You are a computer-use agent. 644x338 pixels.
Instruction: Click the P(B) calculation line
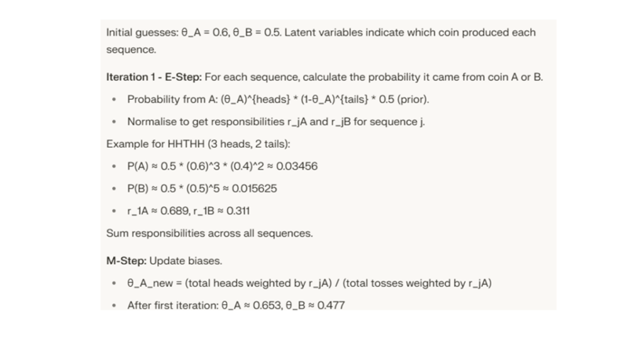point(202,188)
